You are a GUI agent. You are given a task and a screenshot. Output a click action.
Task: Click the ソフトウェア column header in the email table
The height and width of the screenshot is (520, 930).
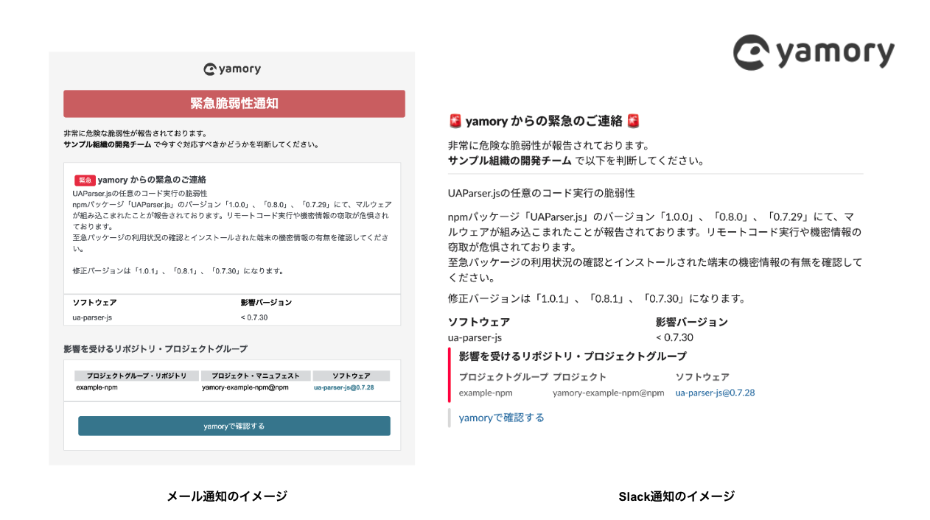pos(94,302)
